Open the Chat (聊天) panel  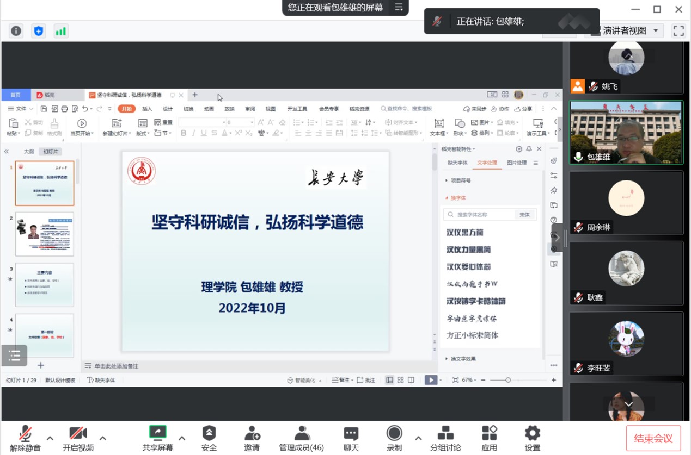pyautogui.click(x=351, y=438)
